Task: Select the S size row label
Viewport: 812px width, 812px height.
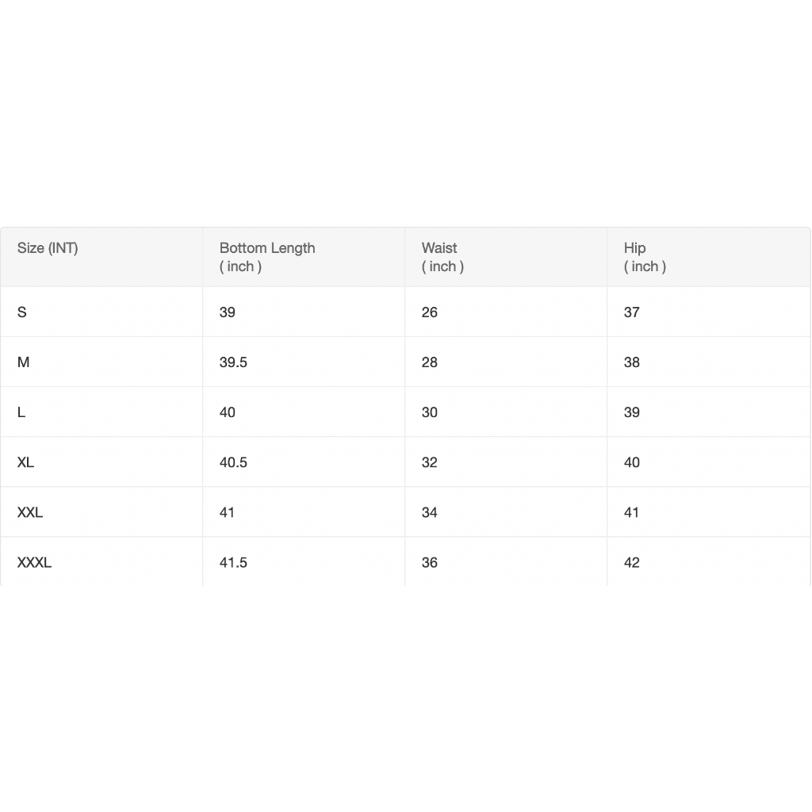Action: pyautogui.click(x=21, y=312)
